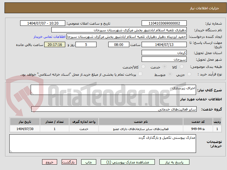227x170 pixels.
Task: Click the خروج exit button
Action: 50,162
